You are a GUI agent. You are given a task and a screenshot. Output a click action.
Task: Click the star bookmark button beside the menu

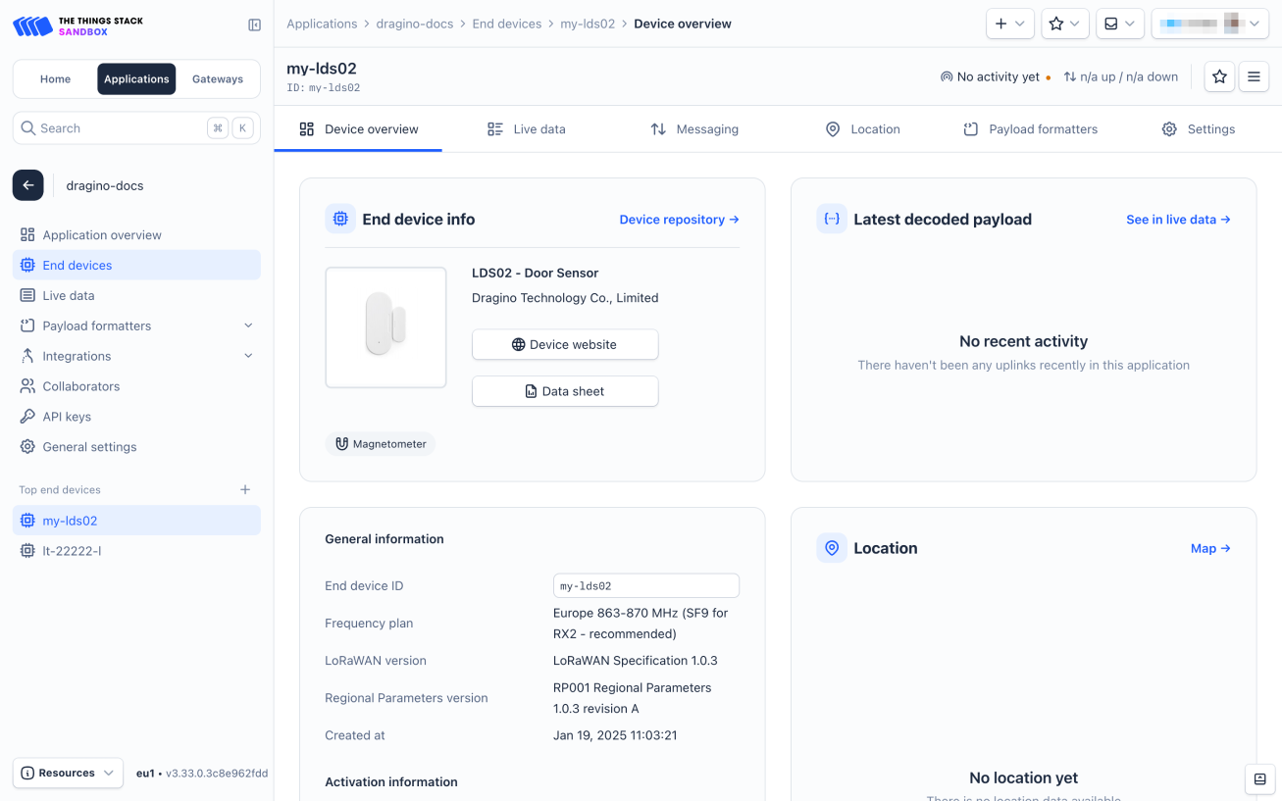pos(1219,76)
